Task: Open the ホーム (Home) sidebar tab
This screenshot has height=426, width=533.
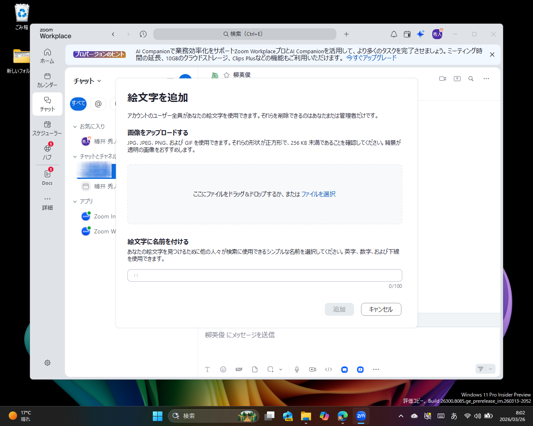Action: pos(47,56)
